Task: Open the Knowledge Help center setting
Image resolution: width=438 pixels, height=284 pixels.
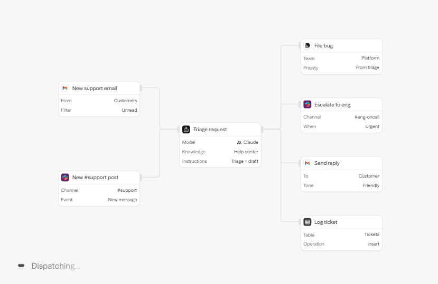Action: point(220,152)
